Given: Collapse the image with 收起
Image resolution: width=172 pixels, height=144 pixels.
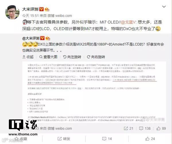Looking at the screenshot, I should [28, 57].
